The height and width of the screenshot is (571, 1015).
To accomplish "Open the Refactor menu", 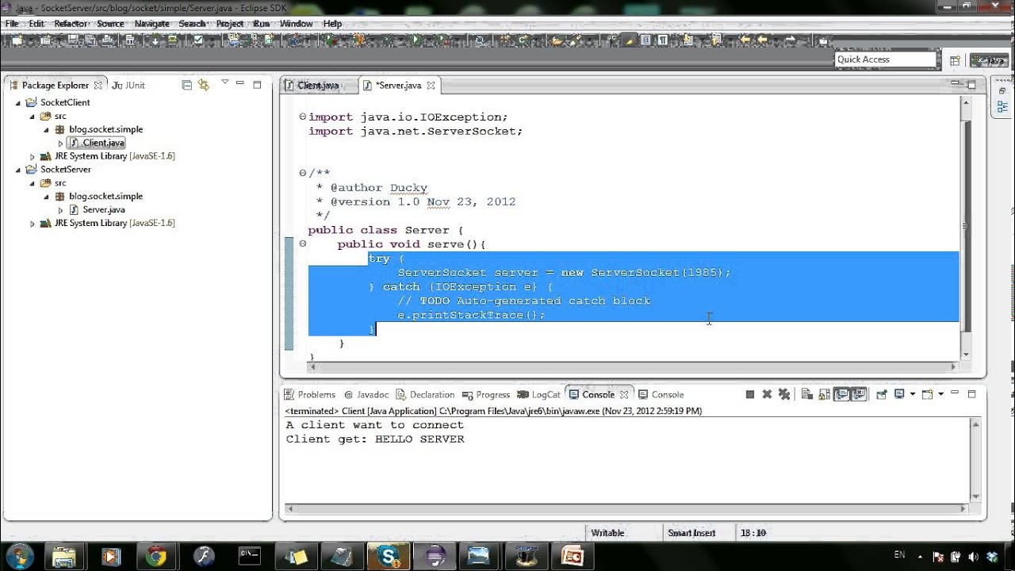I will click(x=71, y=24).
